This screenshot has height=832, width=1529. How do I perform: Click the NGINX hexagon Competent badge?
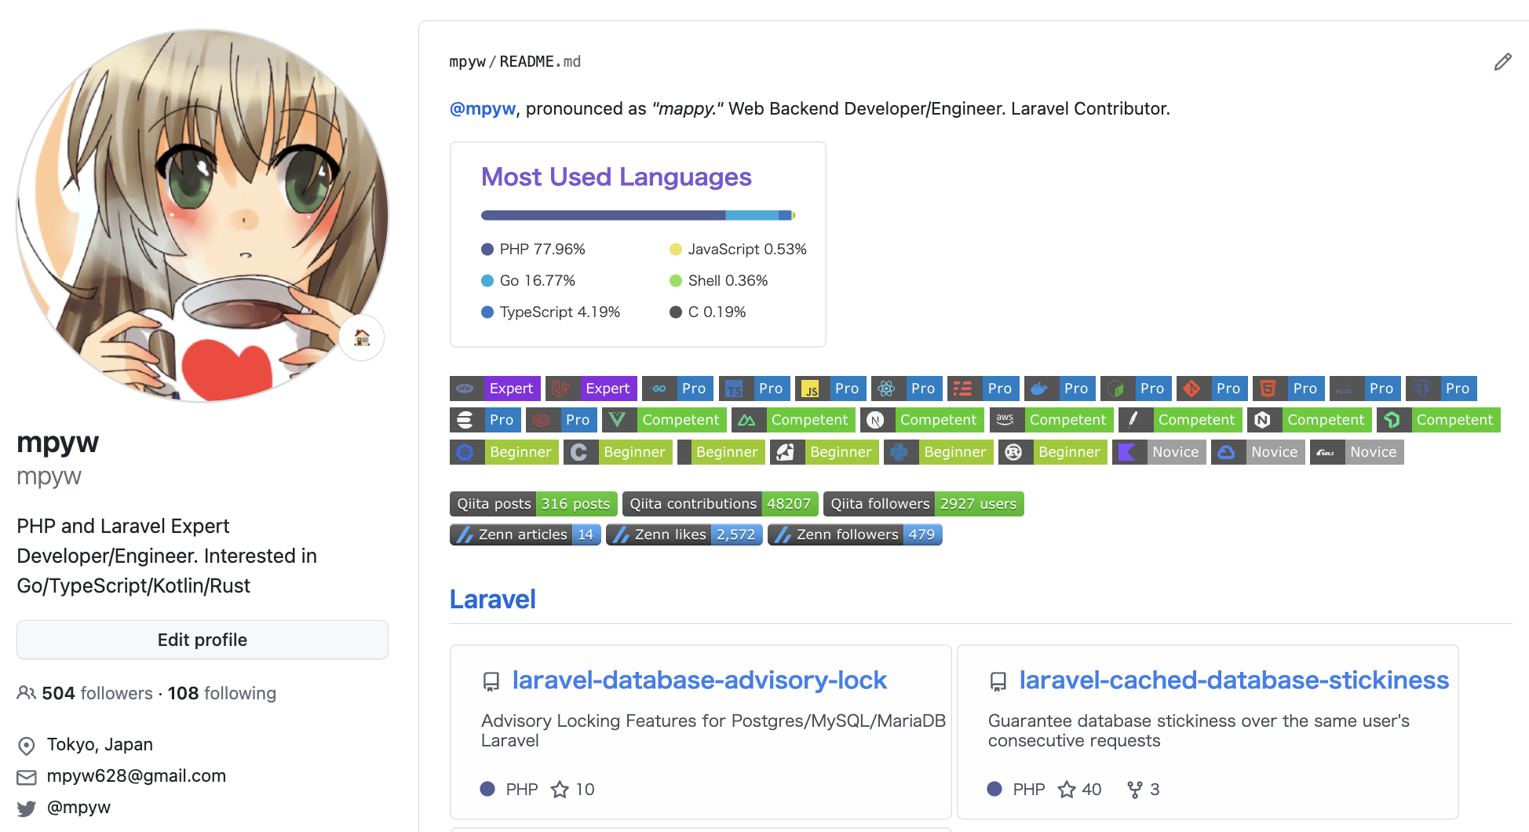coord(1309,420)
